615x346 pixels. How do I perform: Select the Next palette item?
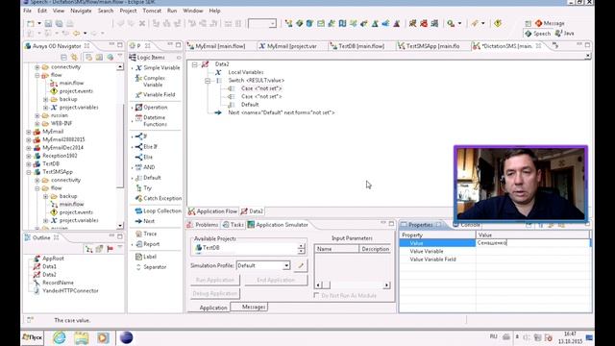145,221
